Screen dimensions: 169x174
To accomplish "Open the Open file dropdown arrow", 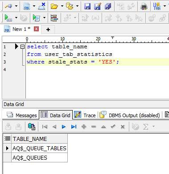I will [62, 6].
